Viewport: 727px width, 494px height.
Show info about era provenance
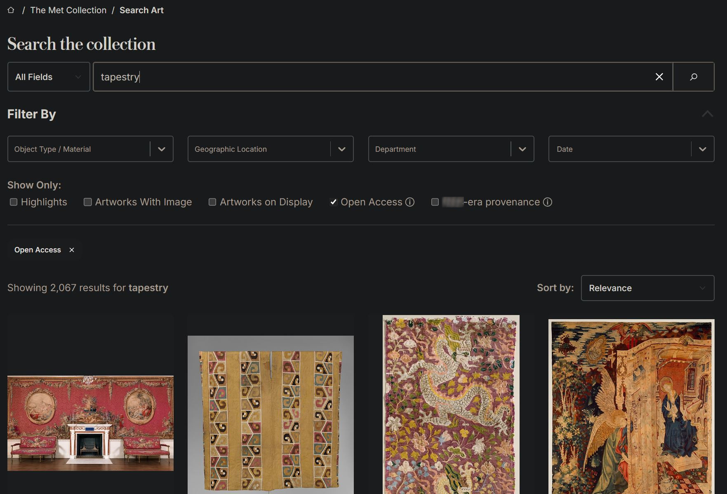(x=547, y=202)
